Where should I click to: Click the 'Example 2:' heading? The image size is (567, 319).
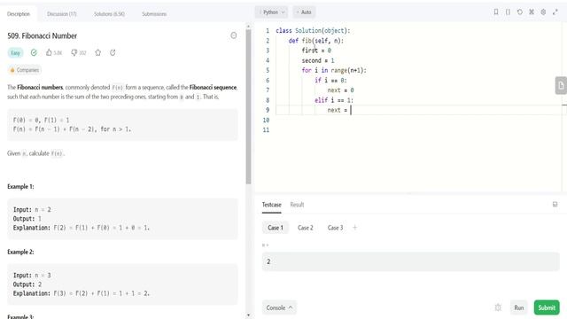(x=20, y=252)
